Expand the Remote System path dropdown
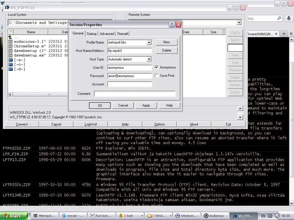 click(239, 23)
